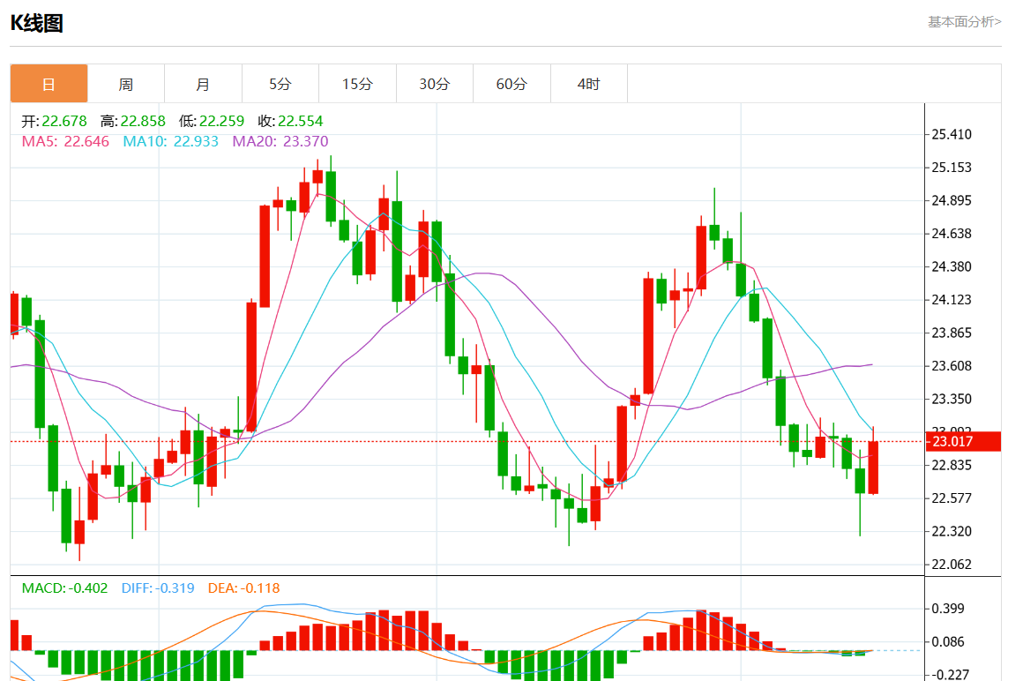Click the low price 22.259 value

click(x=222, y=122)
